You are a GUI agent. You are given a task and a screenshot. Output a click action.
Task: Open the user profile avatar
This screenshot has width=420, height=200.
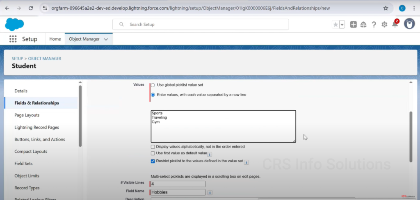(x=409, y=24)
